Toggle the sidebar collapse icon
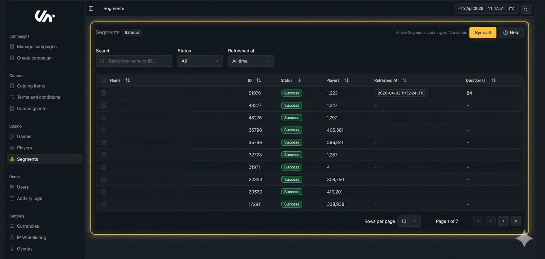Viewport: 545px width, 259px height. [91, 8]
